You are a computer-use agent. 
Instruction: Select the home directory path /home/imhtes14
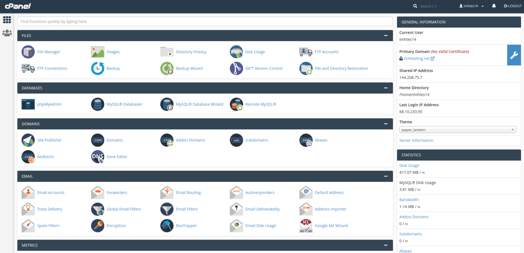coord(414,94)
